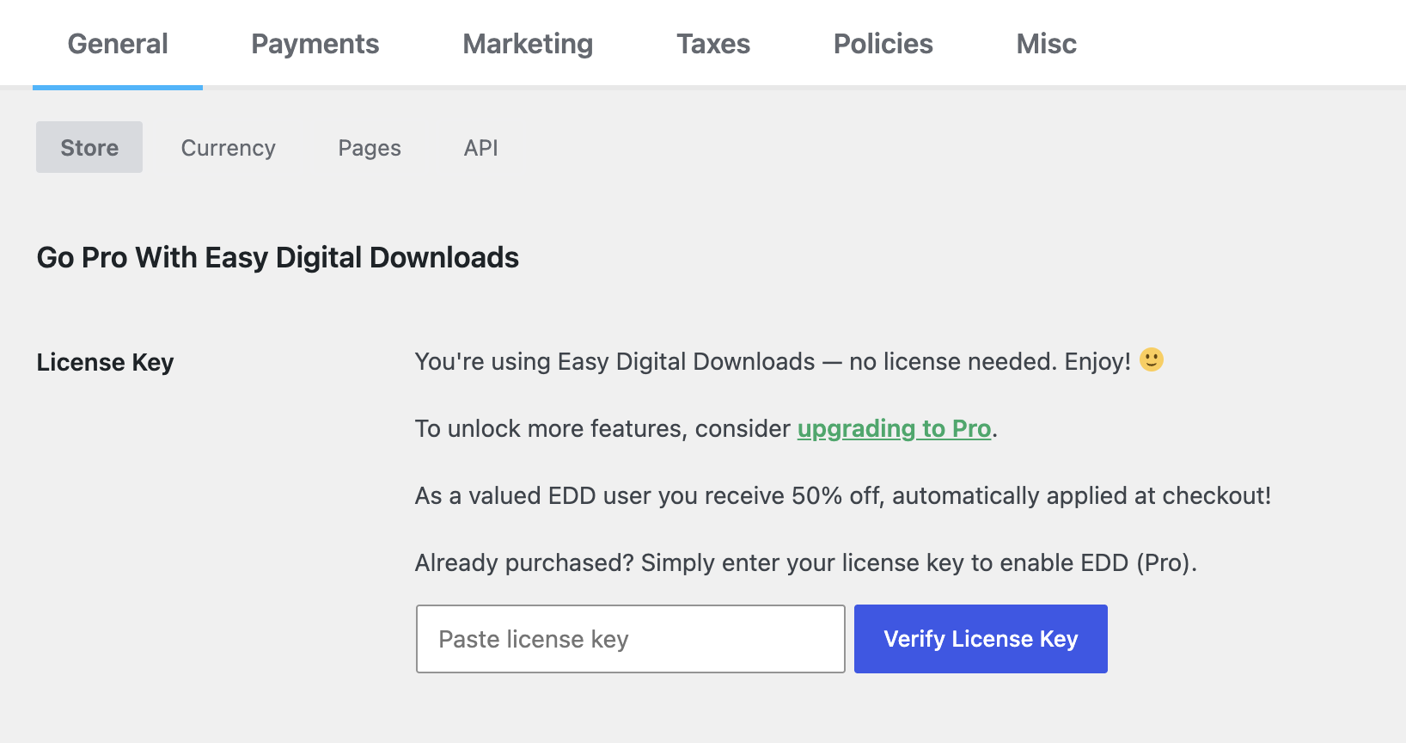Open the API sub-tab

pos(481,148)
